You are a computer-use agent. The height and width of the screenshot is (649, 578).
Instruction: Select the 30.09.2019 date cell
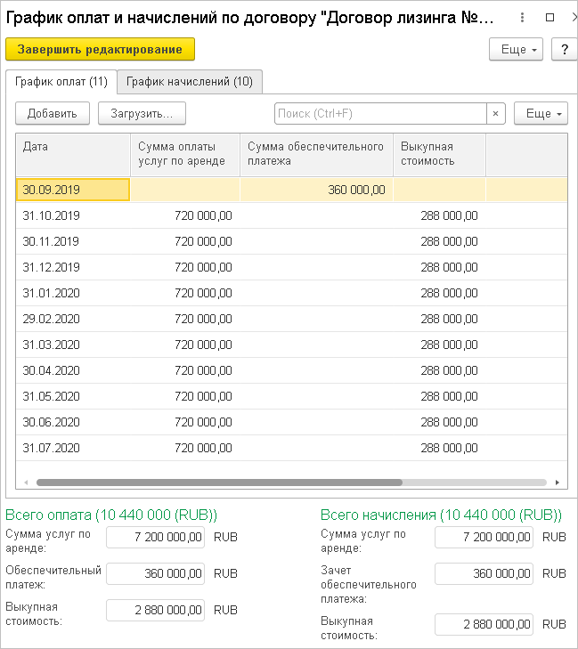pyautogui.click(x=73, y=190)
